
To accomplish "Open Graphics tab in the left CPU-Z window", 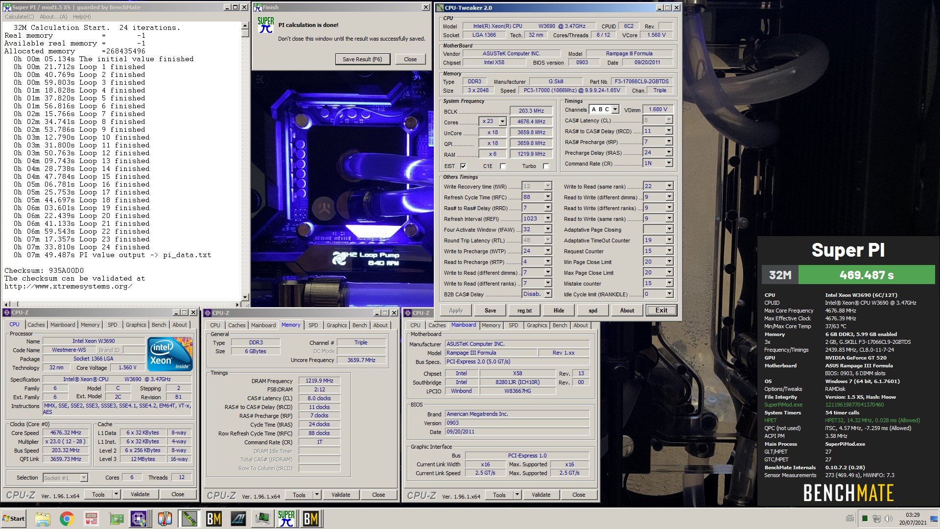I will [x=136, y=325].
